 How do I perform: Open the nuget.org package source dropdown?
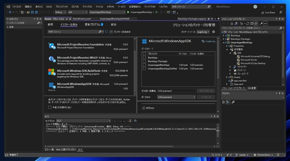[x=203, y=32]
